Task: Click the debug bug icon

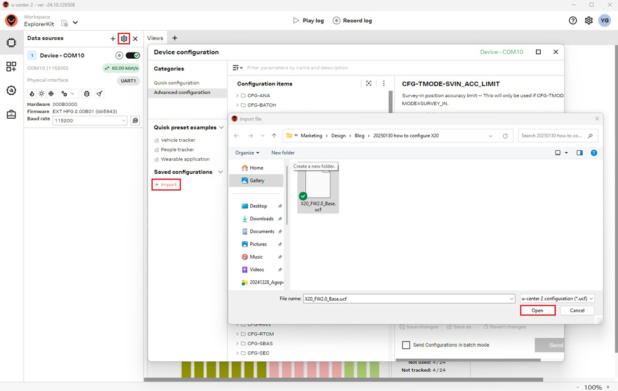Action: click(87, 93)
